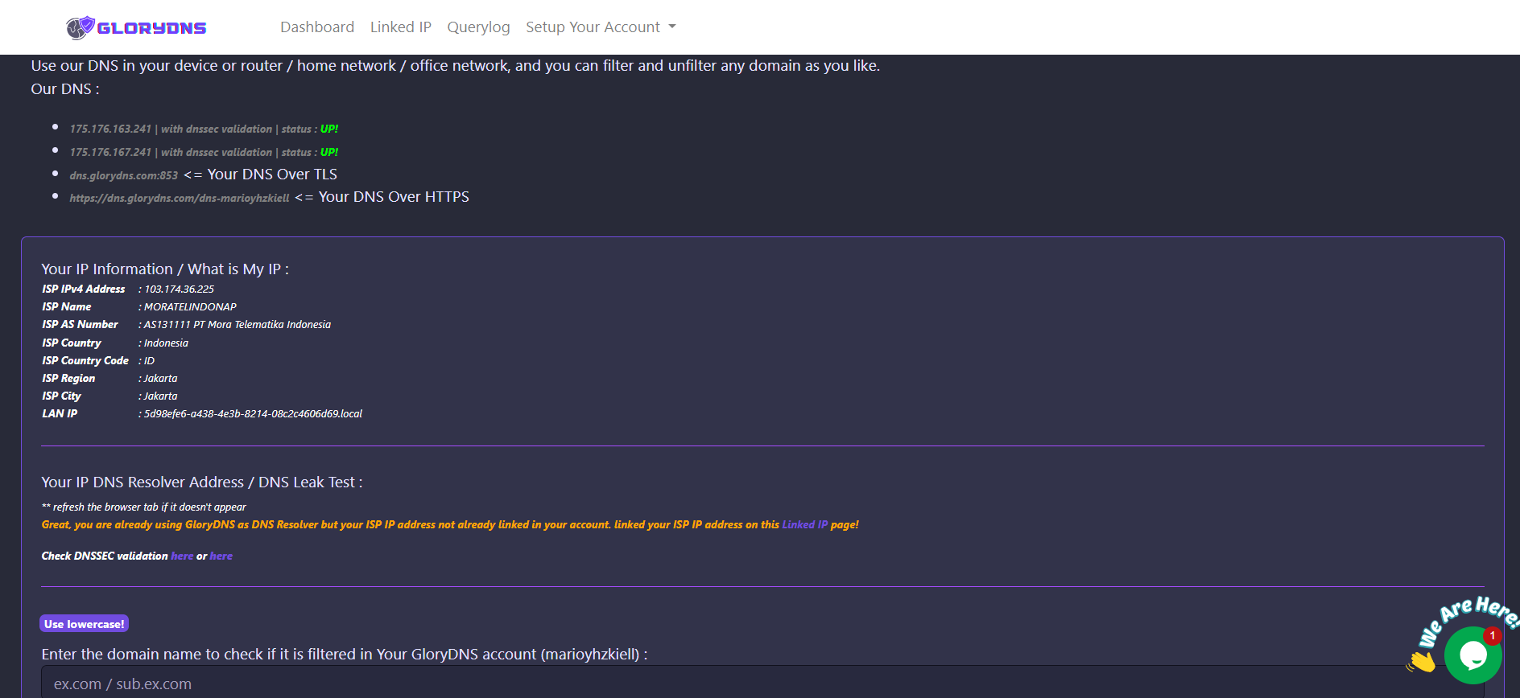Select the DNS over HTTPS URL
Screen dimensions: 1520x698
coord(180,199)
